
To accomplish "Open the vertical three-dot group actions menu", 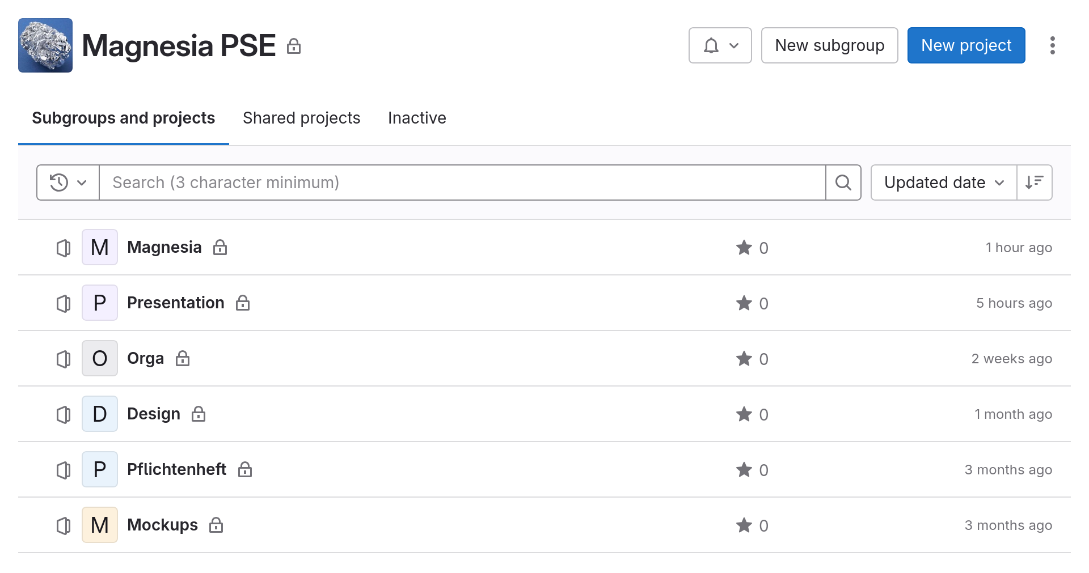I will [x=1052, y=45].
